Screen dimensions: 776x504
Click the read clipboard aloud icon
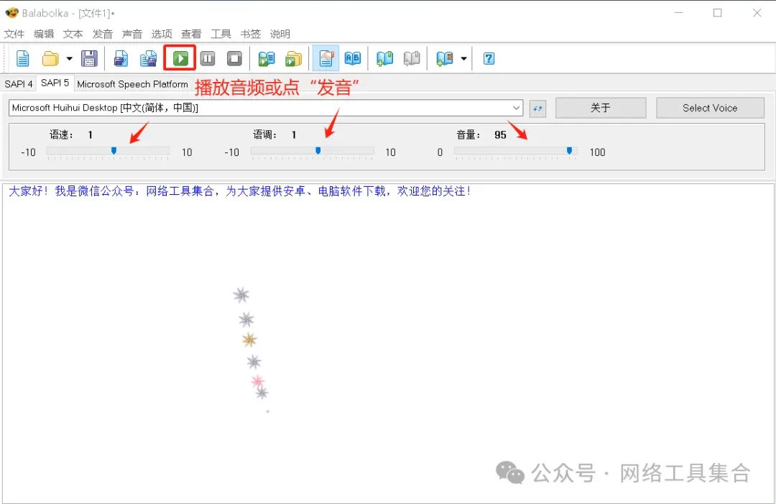tap(267, 58)
